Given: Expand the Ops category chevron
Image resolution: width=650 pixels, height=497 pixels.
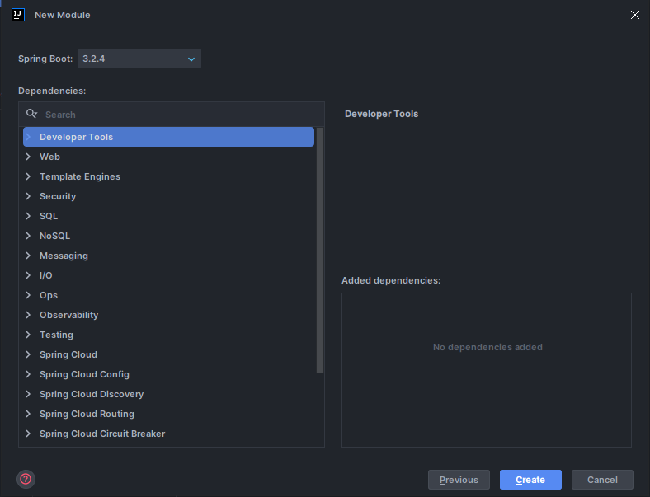Looking at the screenshot, I should (x=28, y=295).
